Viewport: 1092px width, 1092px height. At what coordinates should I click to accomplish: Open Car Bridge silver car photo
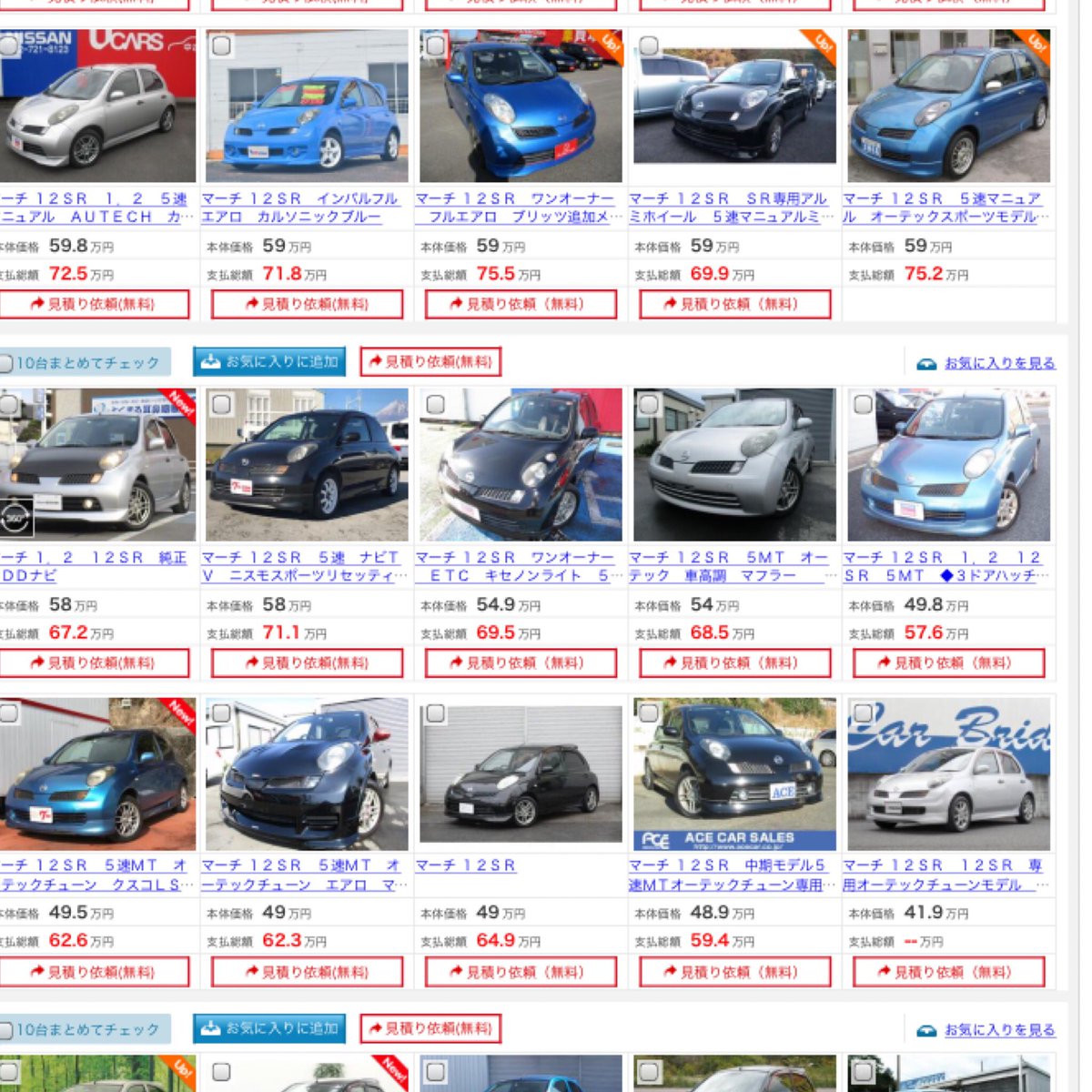(948, 774)
